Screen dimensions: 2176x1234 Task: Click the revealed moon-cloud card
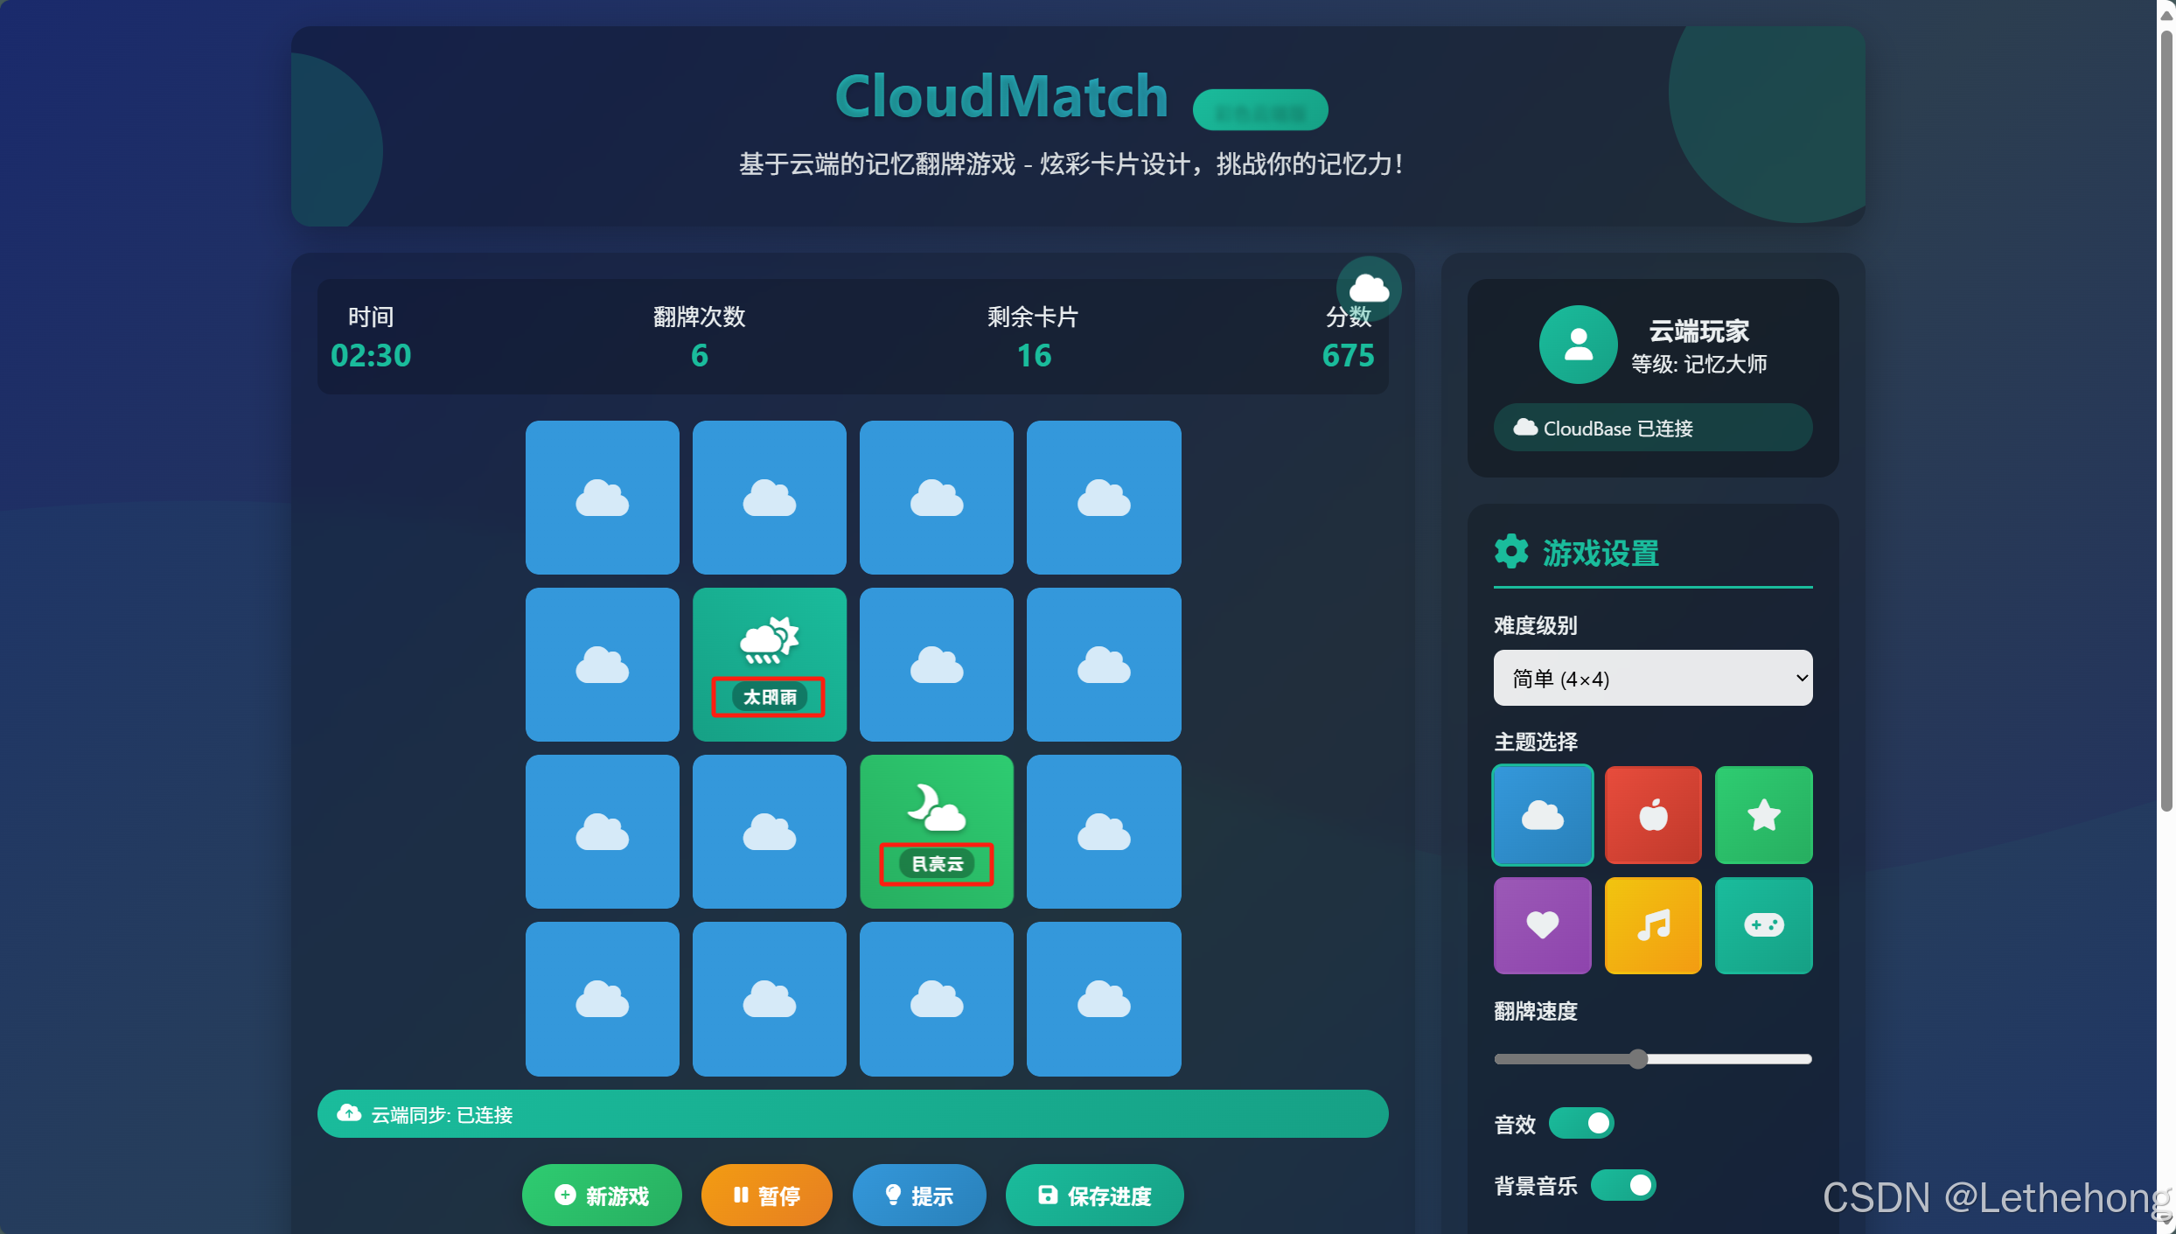click(936, 831)
